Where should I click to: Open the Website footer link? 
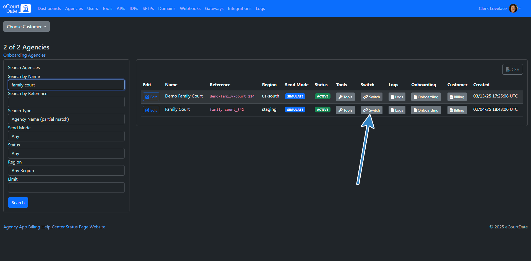[x=97, y=227]
